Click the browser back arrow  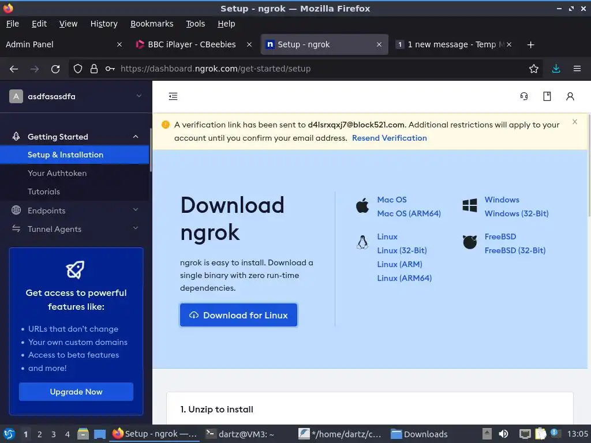coord(14,69)
